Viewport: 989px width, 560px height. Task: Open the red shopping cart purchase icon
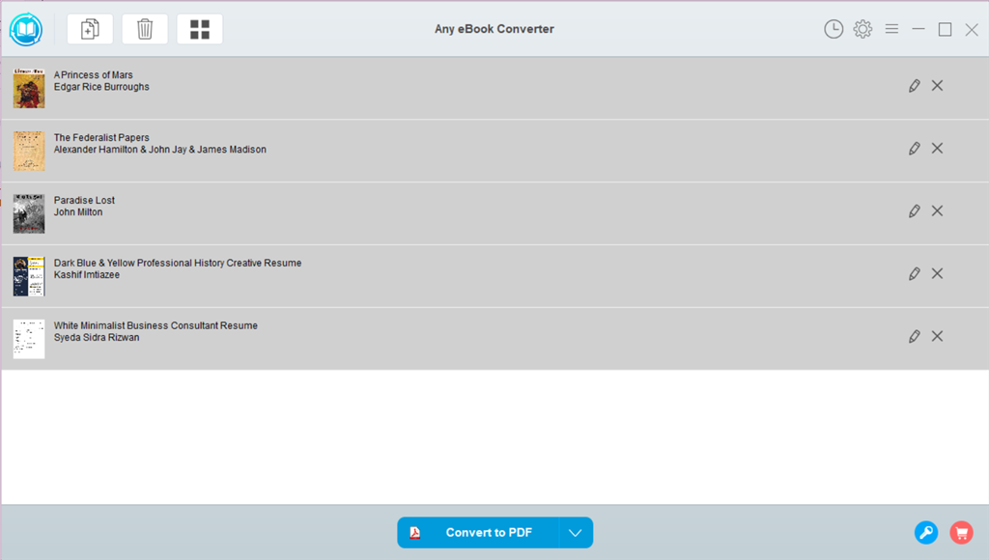click(961, 533)
